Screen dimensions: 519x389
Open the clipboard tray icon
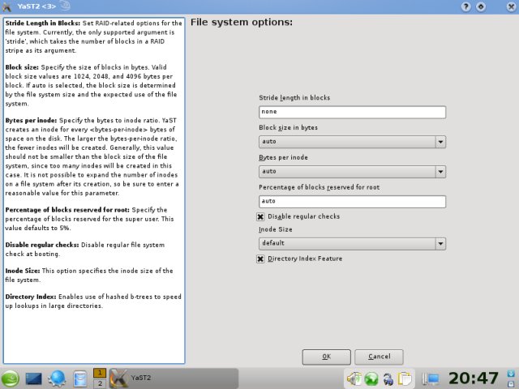point(405,379)
